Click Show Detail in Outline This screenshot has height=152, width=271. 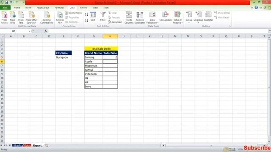point(222,13)
